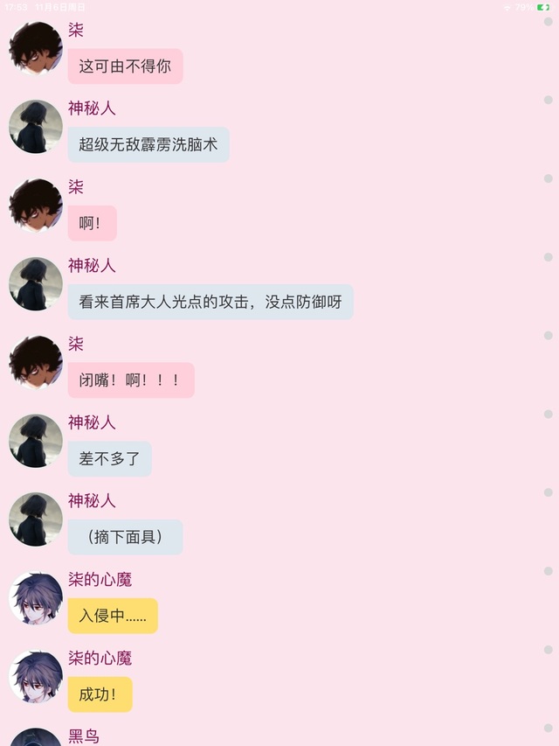This screenshot has height=746, width=559.
Task: Tap 柒的心魔 avatar beside 入侵中……
Action: [x=36, y=598]
